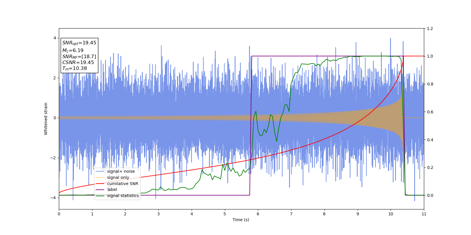Click x-axis tick label 11
This screenshot has height=235, width=471.
coord(424,214)
